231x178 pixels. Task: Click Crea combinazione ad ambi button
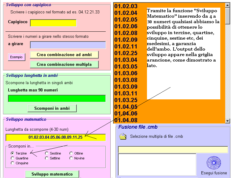(x=64, y=55)
